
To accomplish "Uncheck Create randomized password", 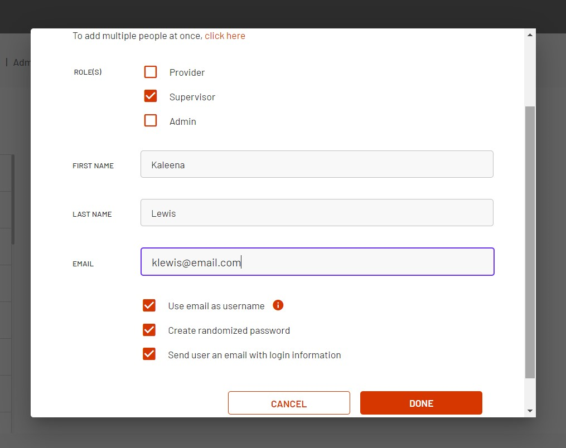I will (x=149, y=330).
